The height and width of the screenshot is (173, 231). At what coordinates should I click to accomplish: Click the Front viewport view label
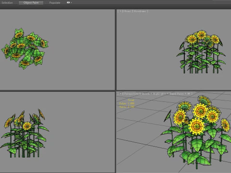pyautogui.click(x=128, y=11)
